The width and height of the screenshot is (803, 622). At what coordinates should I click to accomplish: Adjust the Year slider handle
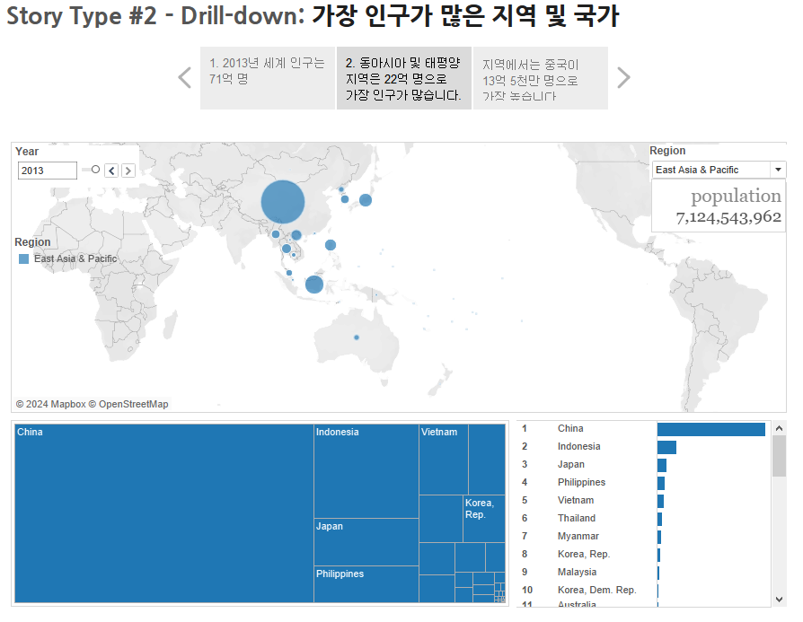[95, 170]
